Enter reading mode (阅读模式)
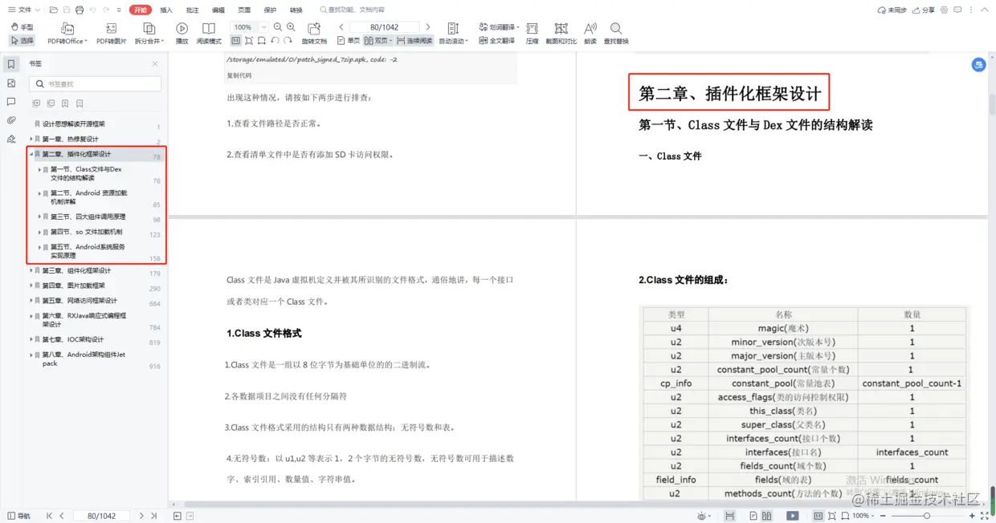 [x=209, y=34]
